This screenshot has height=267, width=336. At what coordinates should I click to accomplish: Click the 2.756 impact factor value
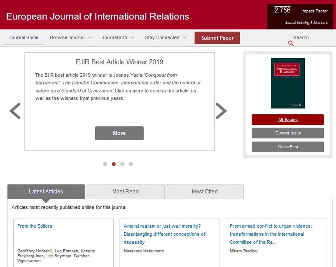click(282, 10)
